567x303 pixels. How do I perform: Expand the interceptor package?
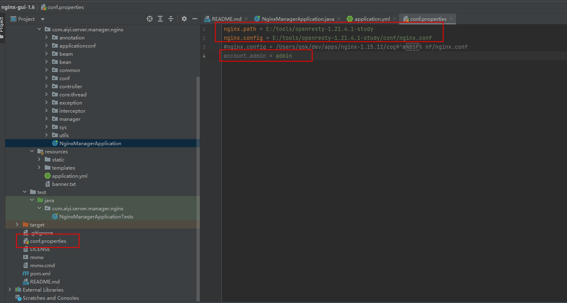coord(47,111)
